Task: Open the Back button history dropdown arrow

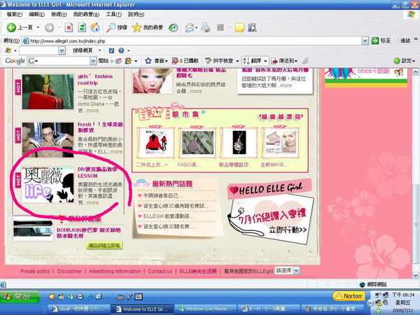Action: 38,27
